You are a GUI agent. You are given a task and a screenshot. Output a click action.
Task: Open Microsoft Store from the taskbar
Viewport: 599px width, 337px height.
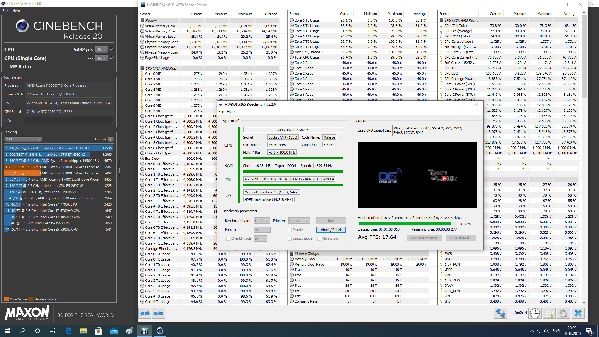99,331
